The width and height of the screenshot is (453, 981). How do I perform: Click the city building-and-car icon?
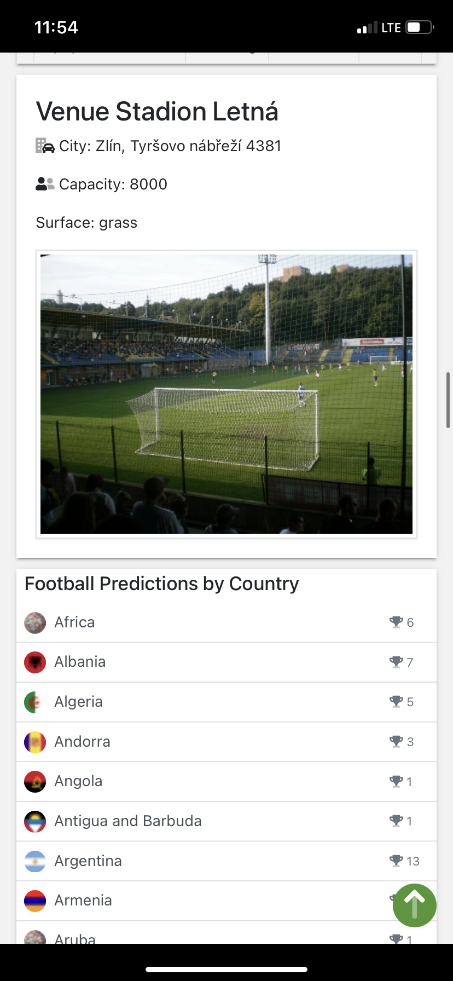[45, 146]
